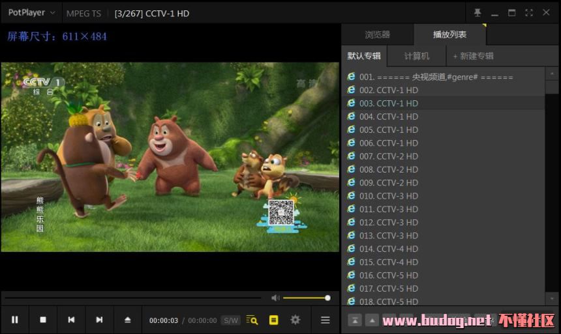Click the IE icon beside 007. CCTV-2 HD

pyautogui.click(x=352, y=156)
